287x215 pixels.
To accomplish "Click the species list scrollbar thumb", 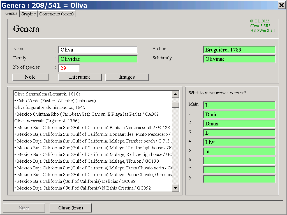I will pos(175,105).
